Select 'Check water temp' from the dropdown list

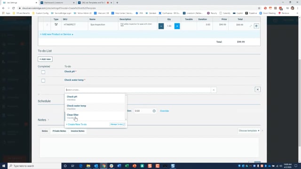click(95, 107)
